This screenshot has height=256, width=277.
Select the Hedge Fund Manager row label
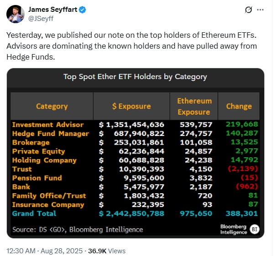tap(51, 134)
